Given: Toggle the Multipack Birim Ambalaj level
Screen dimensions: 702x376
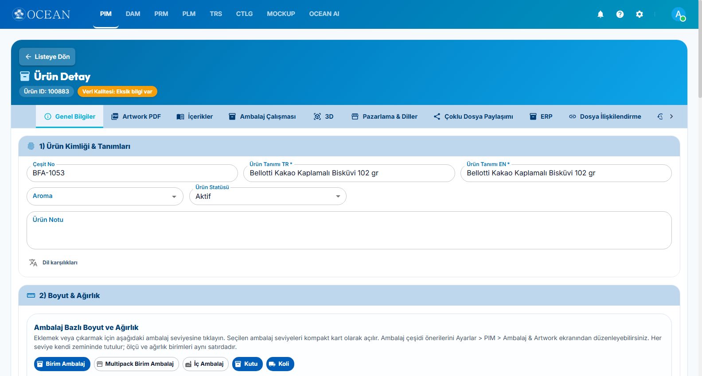Looking at the screenshot, I should click(x=136, y=364).
